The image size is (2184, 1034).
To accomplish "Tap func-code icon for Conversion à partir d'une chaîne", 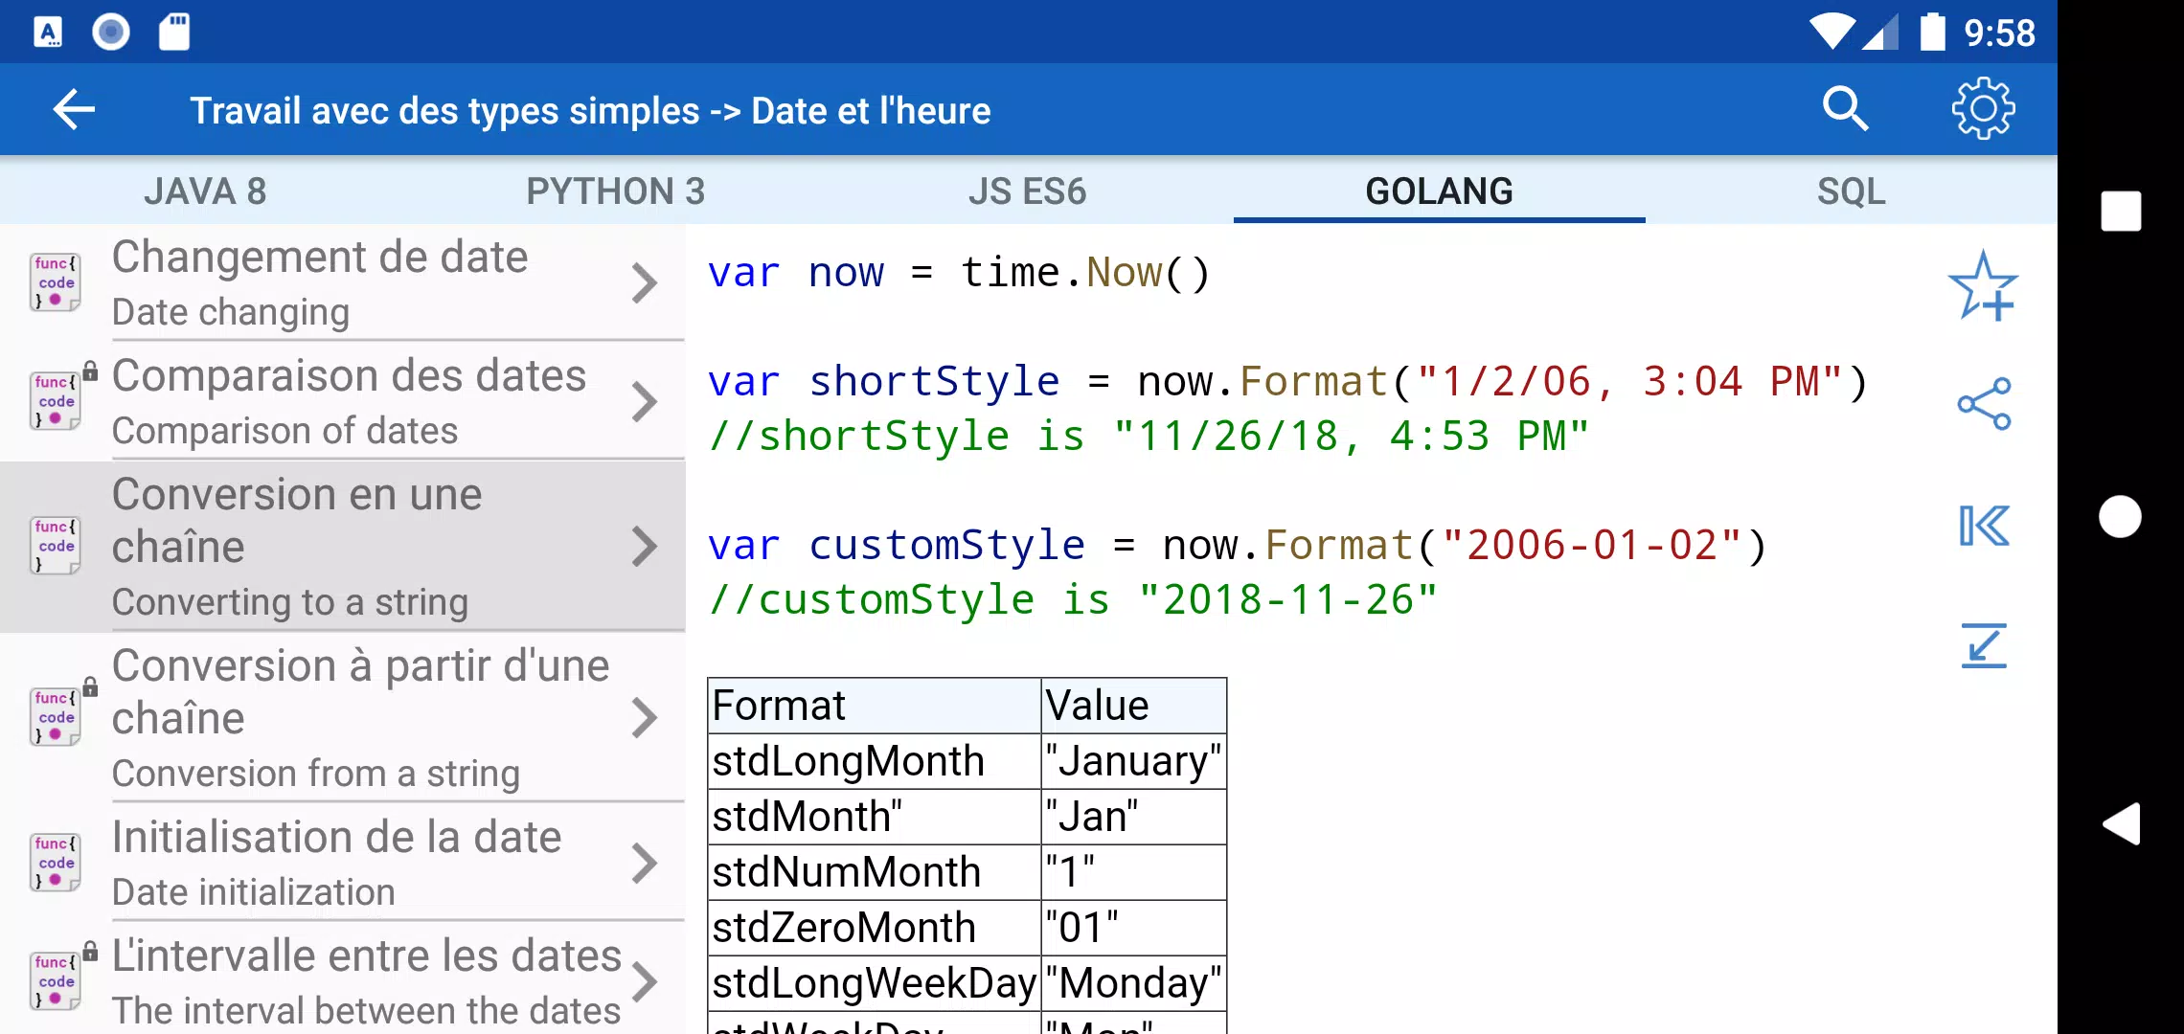I will tap(56, 717).
